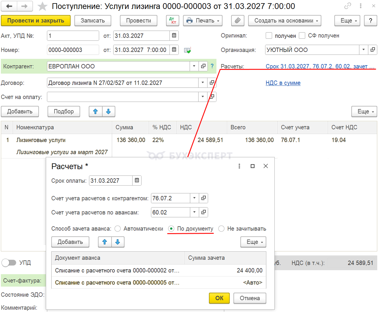Image resolution: width=379 pixels, height=312 pixels.
Task: Move table row down in main form
Action: 108,111
